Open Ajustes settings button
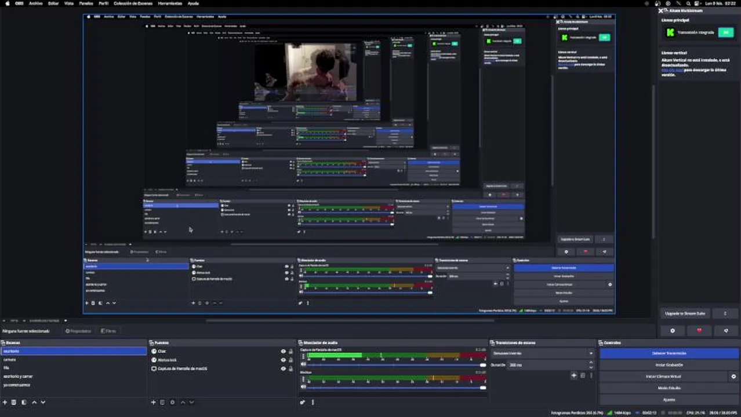Viewport: 741px width, 417px height. coord(669,400)
